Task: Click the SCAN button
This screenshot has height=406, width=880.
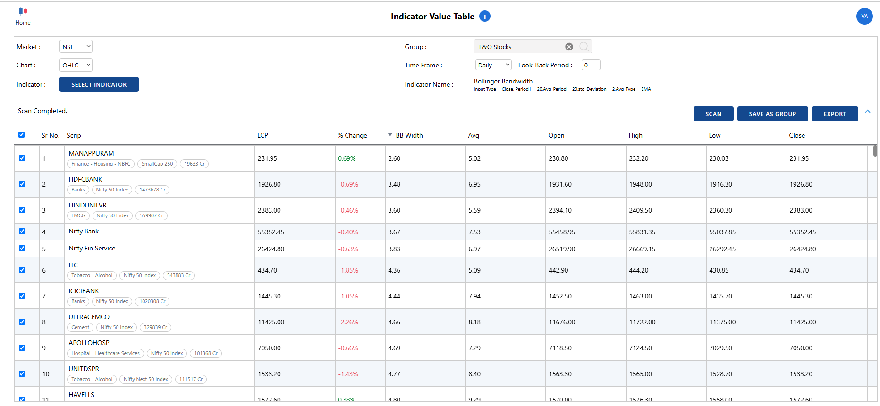Action: click(713, 114)
